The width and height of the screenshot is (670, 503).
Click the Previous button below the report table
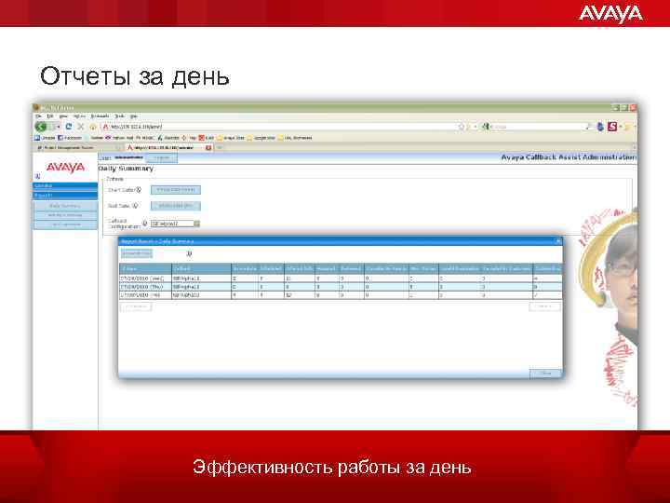[136, 306]
